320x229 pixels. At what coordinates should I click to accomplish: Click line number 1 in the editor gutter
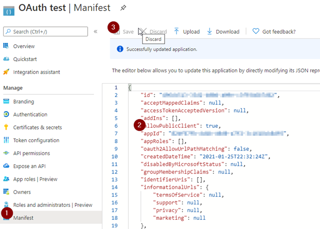pyautogui.click(x=116, y=87)
